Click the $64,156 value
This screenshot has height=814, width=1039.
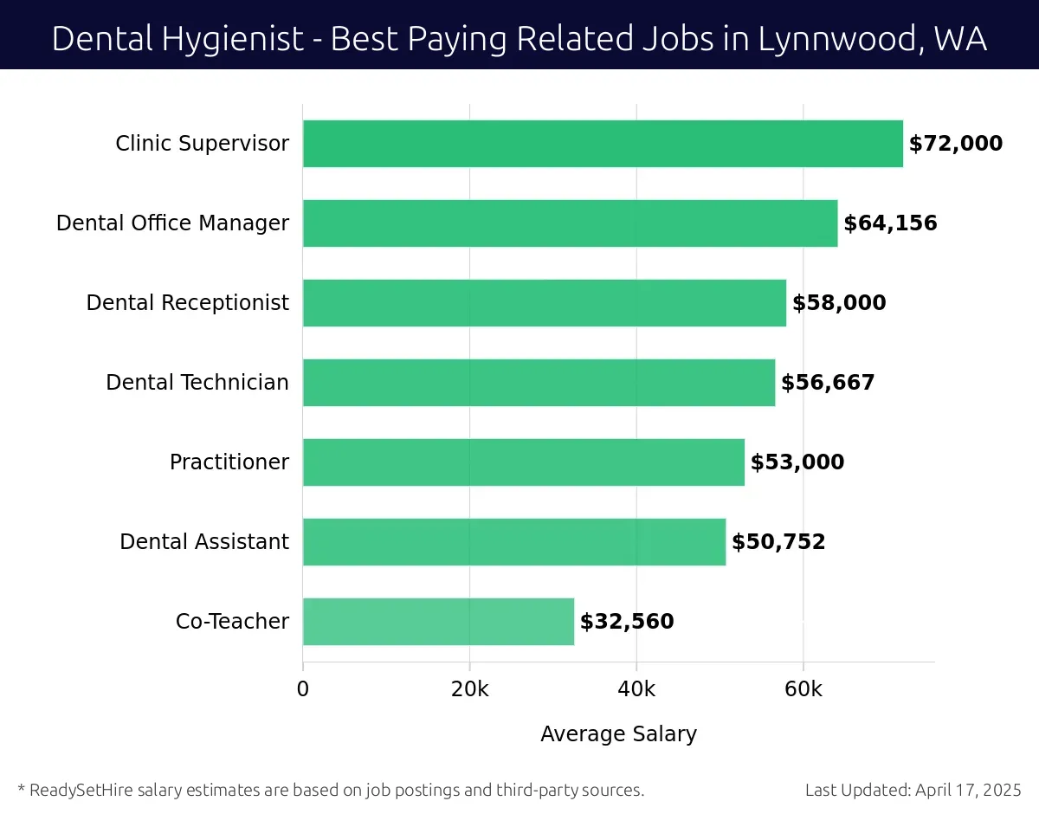[891, 223]
